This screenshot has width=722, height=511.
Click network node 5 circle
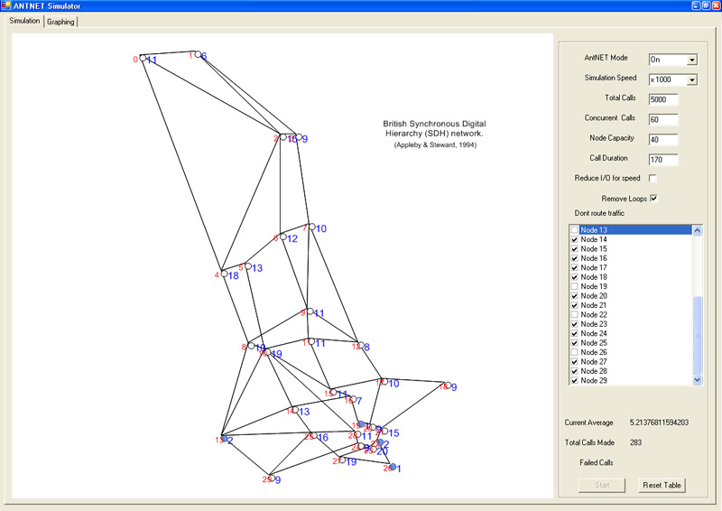point(247,266)
